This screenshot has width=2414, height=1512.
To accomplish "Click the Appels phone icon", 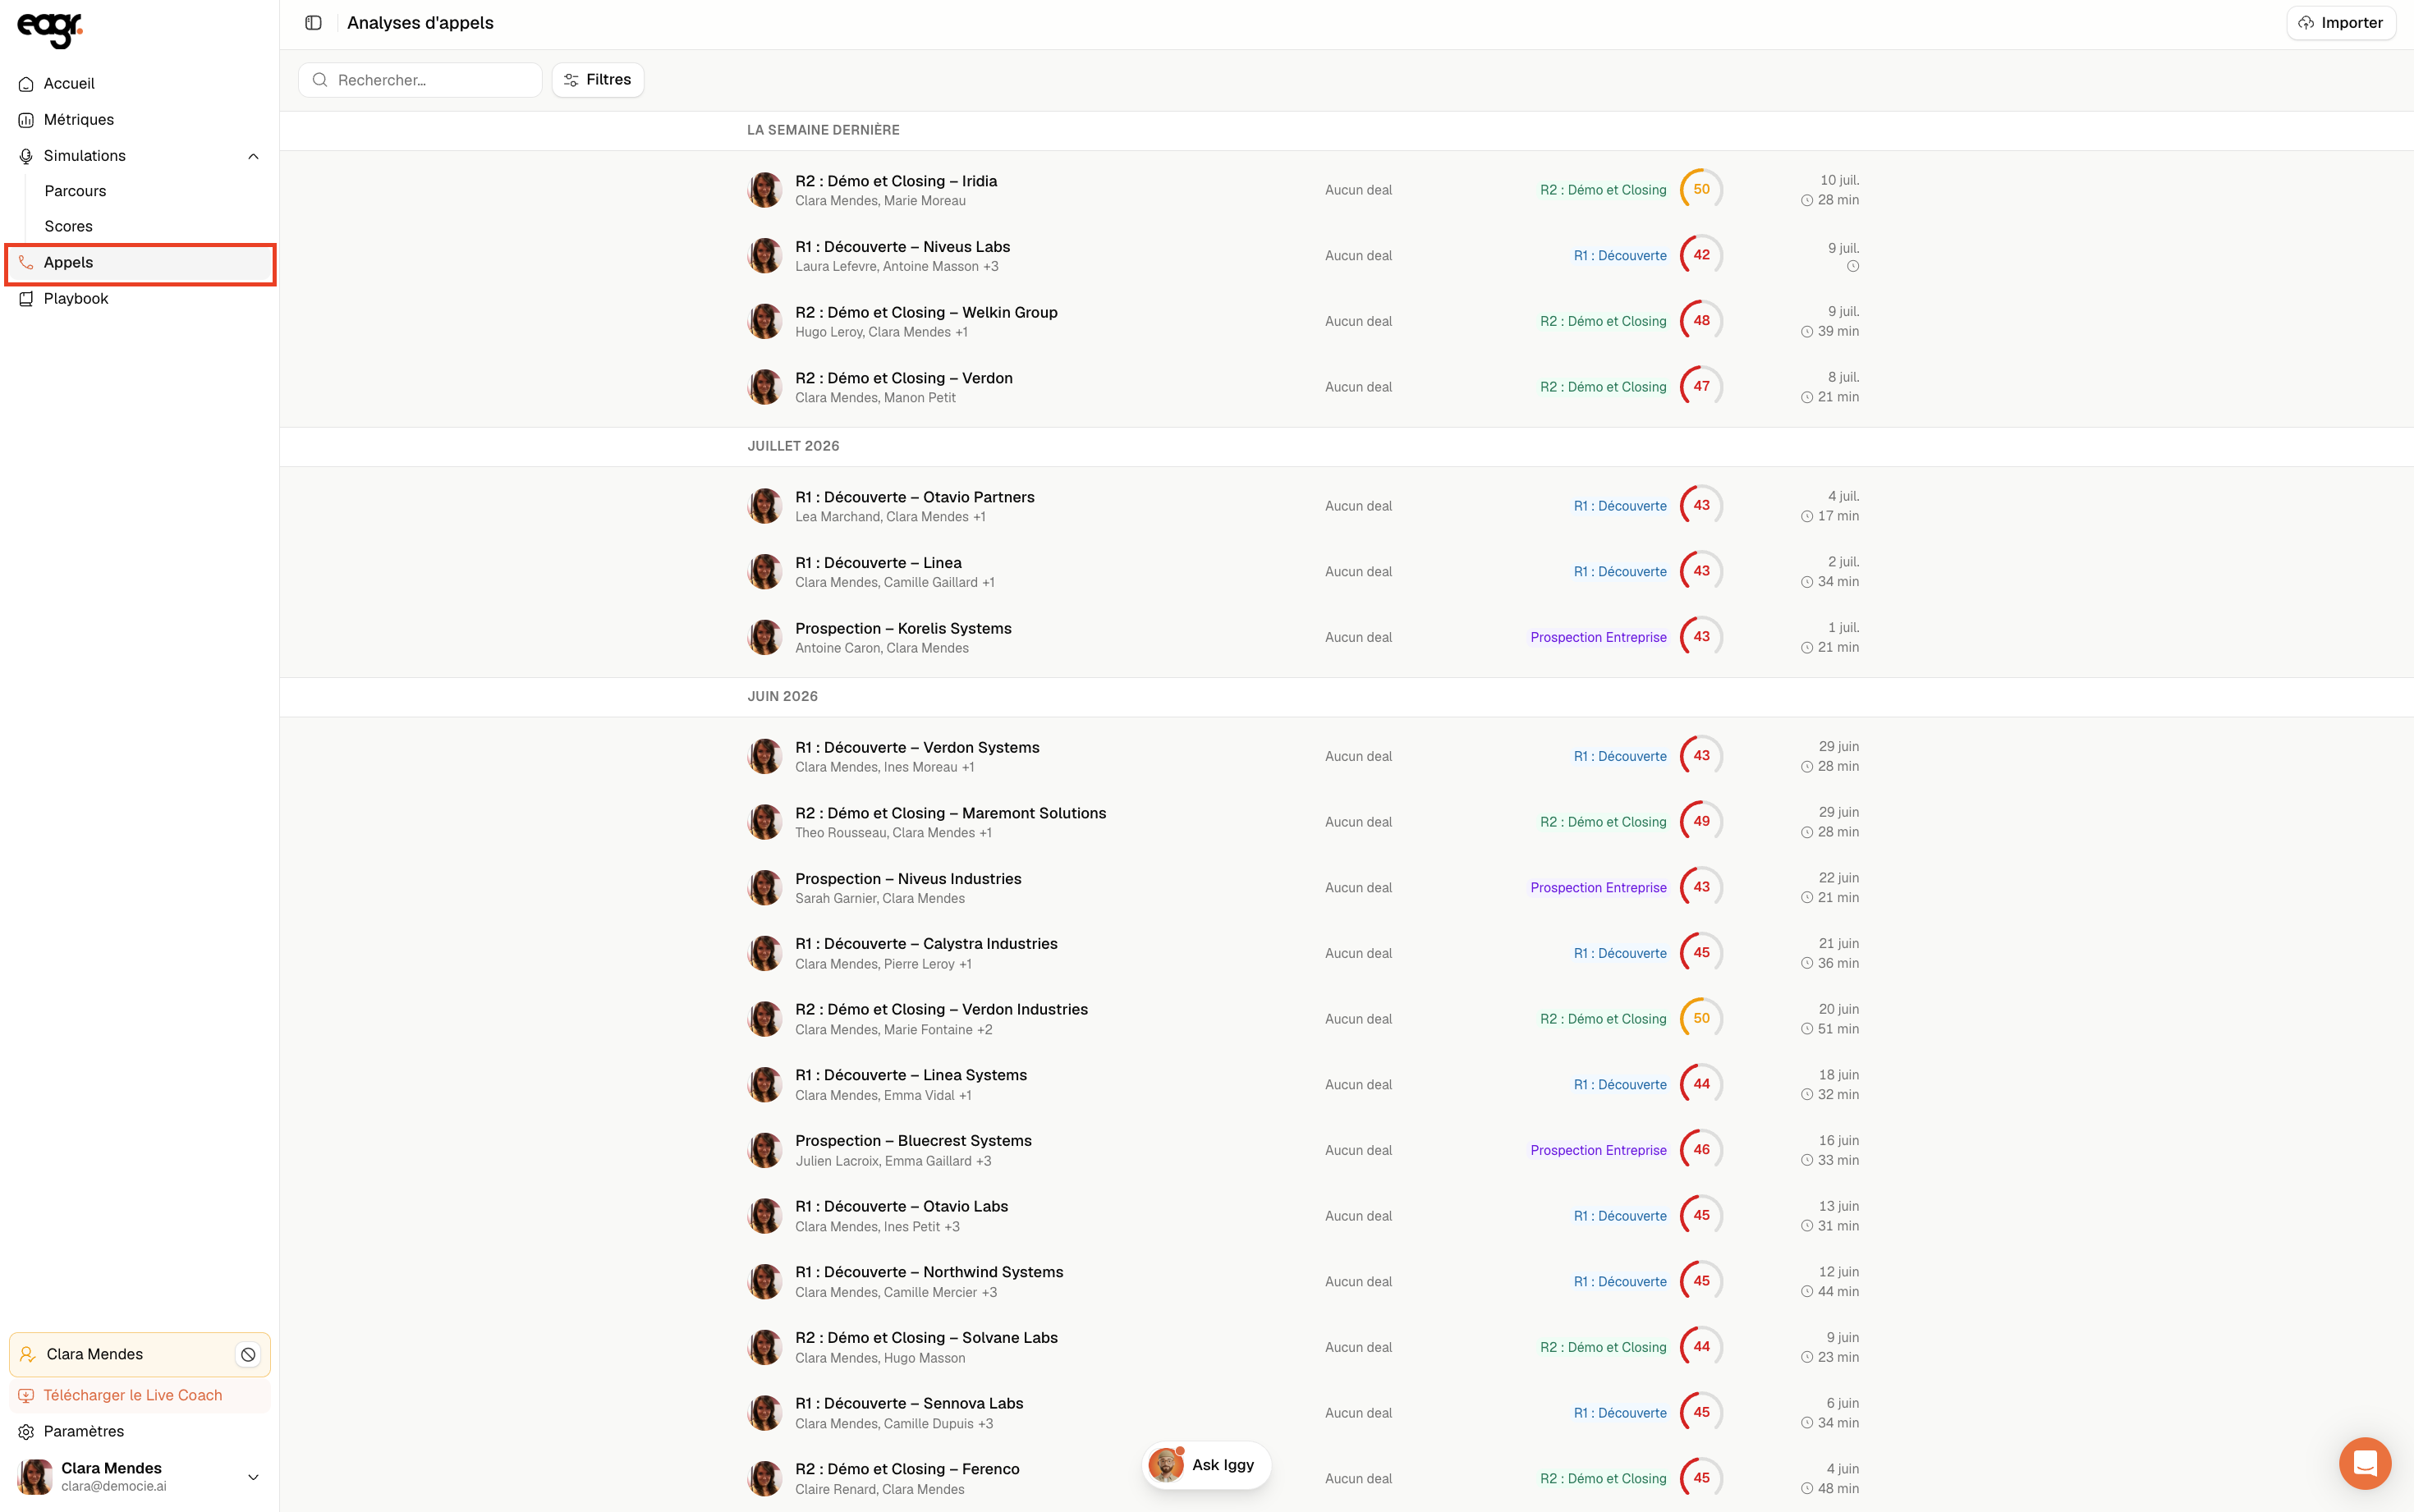I will (x=26, y=262).
